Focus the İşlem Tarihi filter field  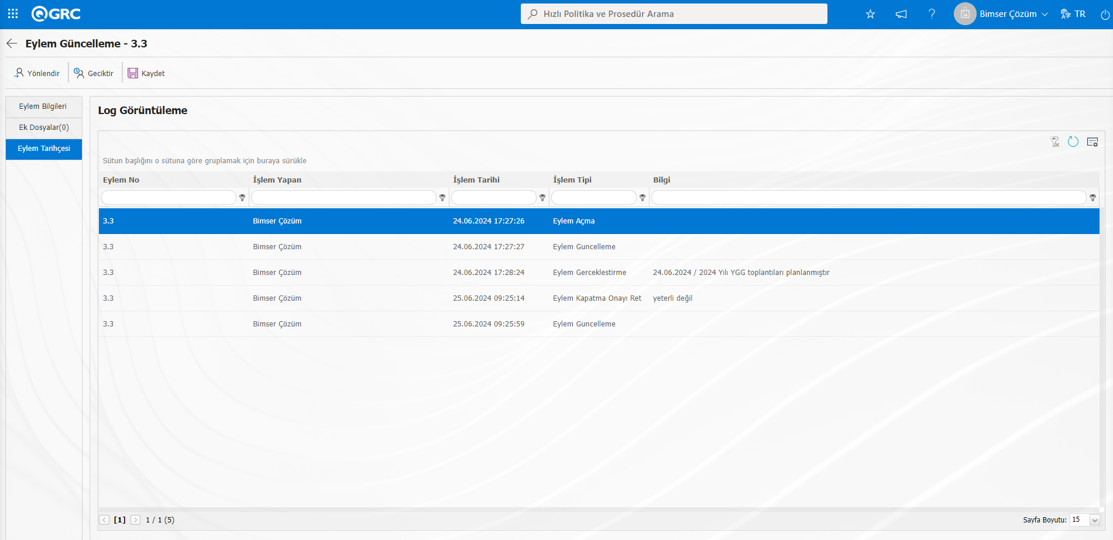(494, 198)
